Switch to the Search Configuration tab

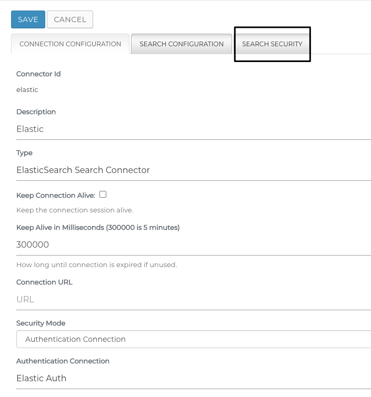click(182, 44)
